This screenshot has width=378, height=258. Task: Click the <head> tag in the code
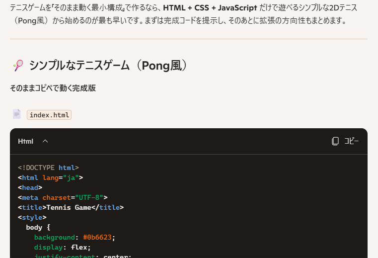tap(30, 187)
